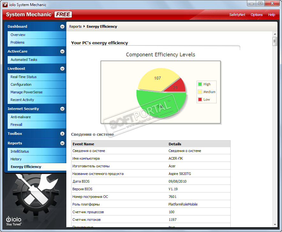Select the 'Версия BIOS' row
282x232 pixels.
[151, 189]
